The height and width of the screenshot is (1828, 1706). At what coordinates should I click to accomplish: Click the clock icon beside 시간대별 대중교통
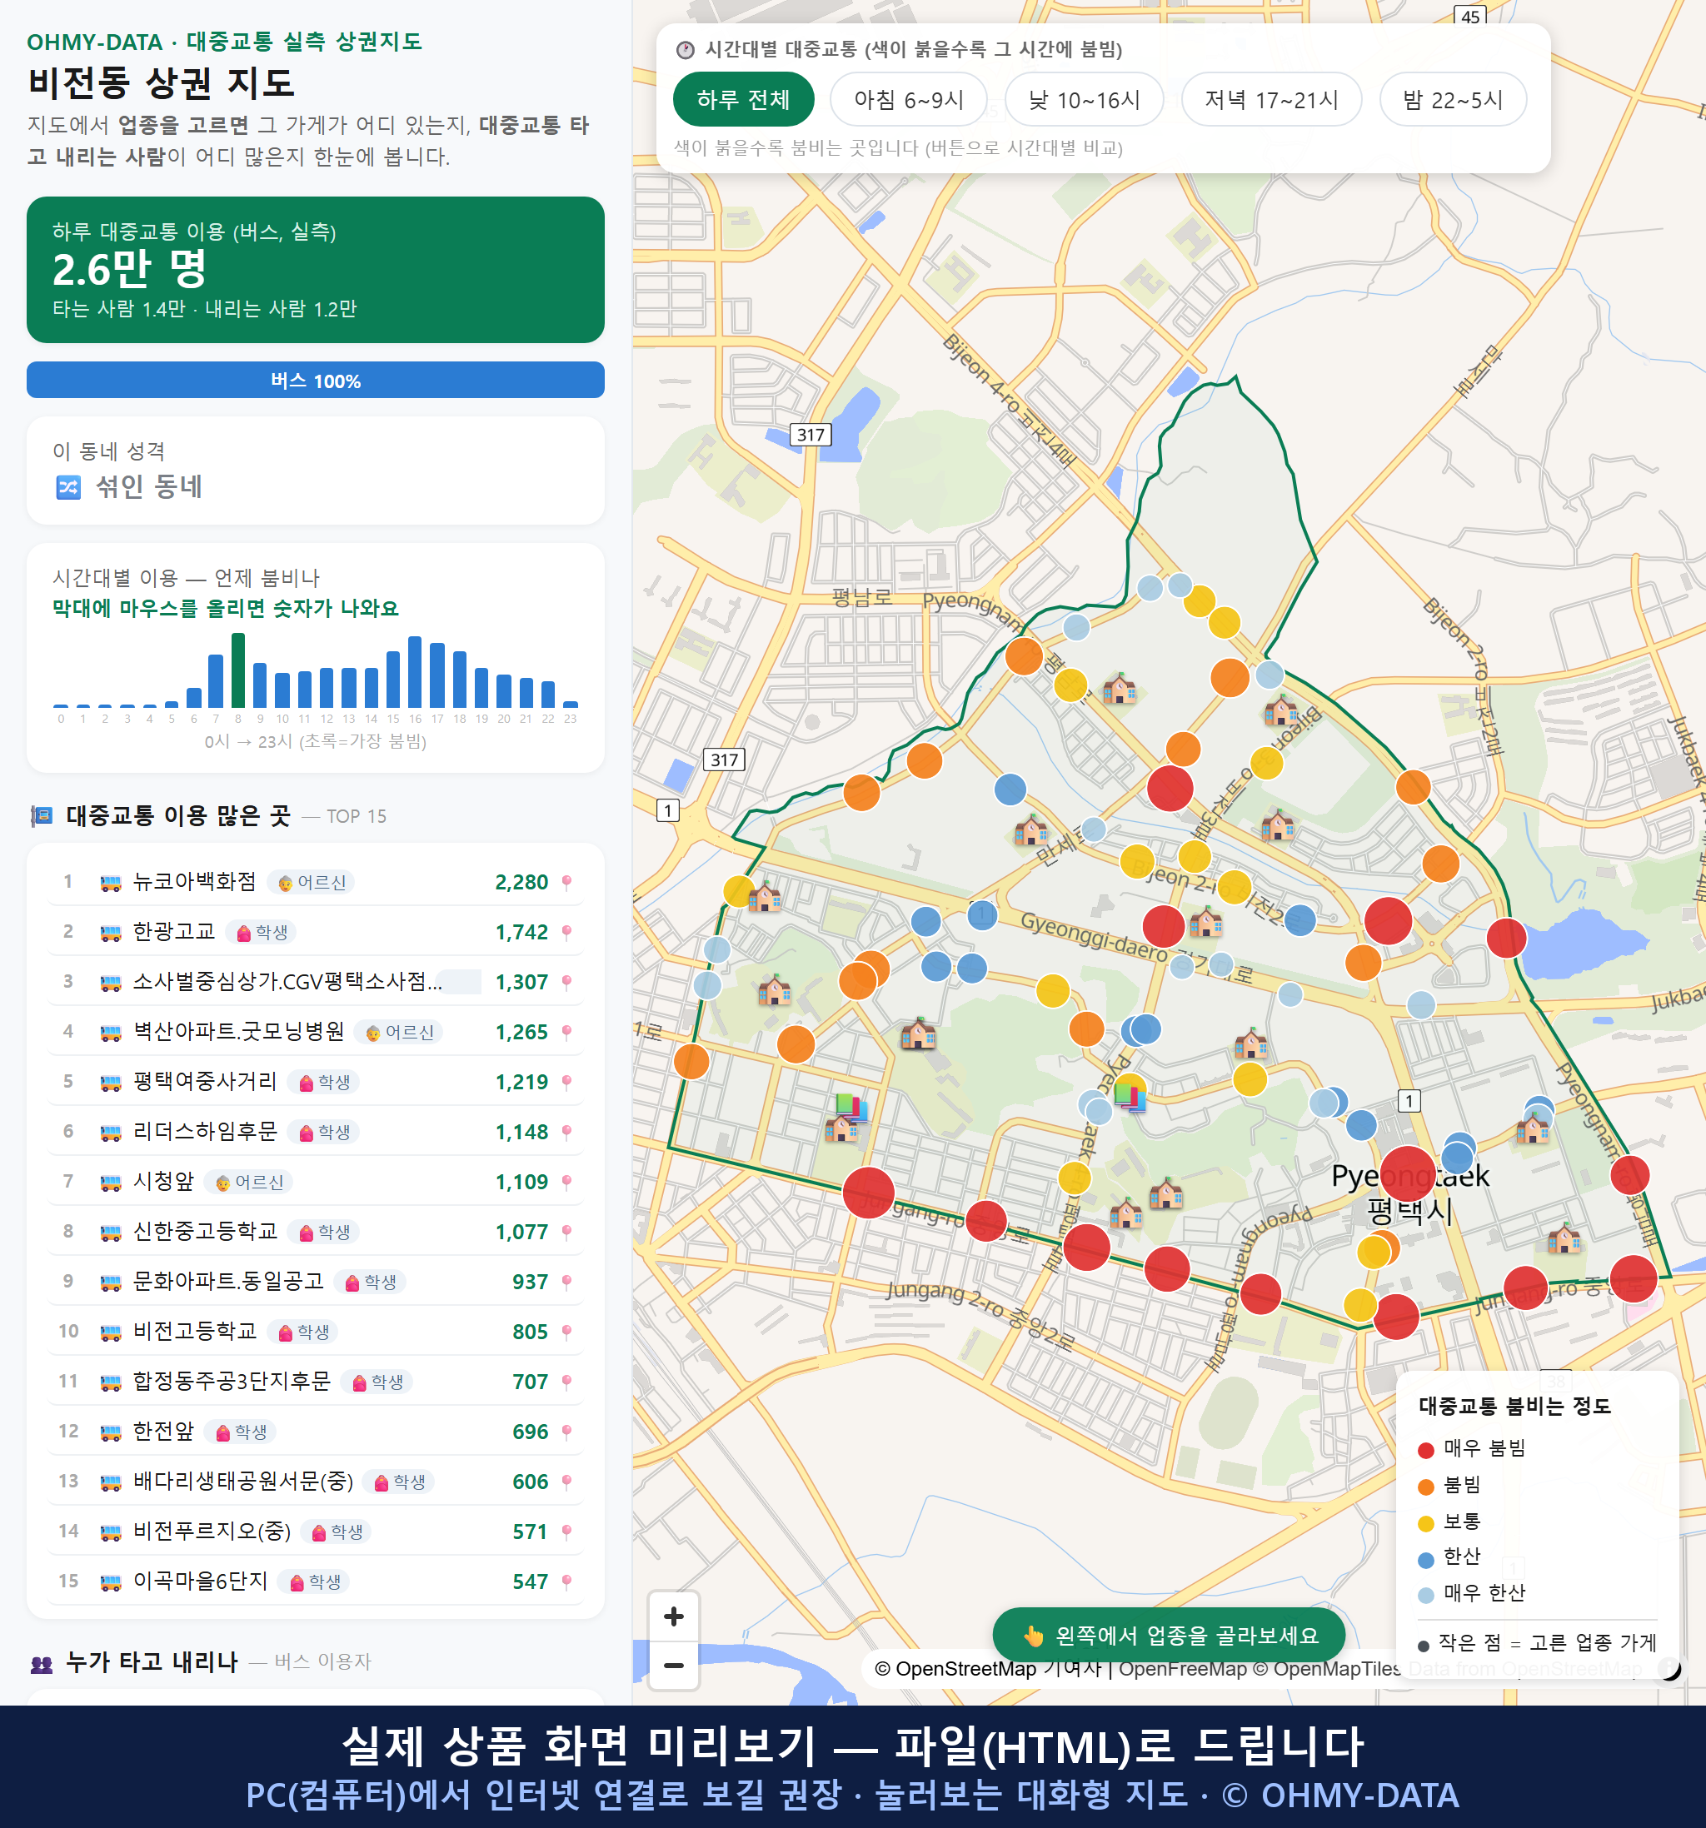click(x=686, y=50)
